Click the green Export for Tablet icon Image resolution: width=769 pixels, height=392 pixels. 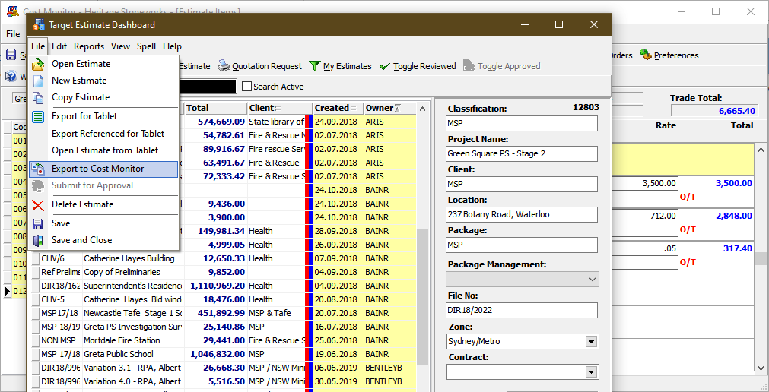click(x=38, y=117)
